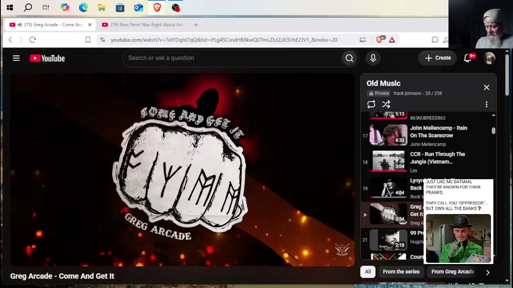Click the picture-in-picture icon in address bar
Viewport: 513px width, 288px height.
[x=363, y=40]
